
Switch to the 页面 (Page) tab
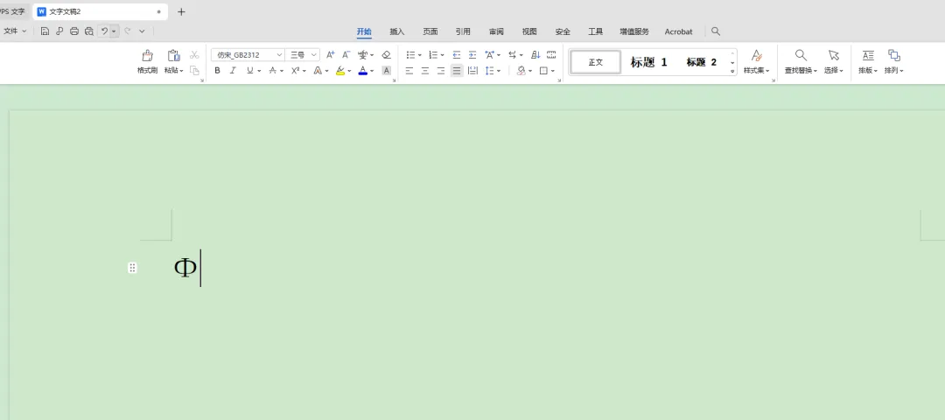click(x=430, y=31)
